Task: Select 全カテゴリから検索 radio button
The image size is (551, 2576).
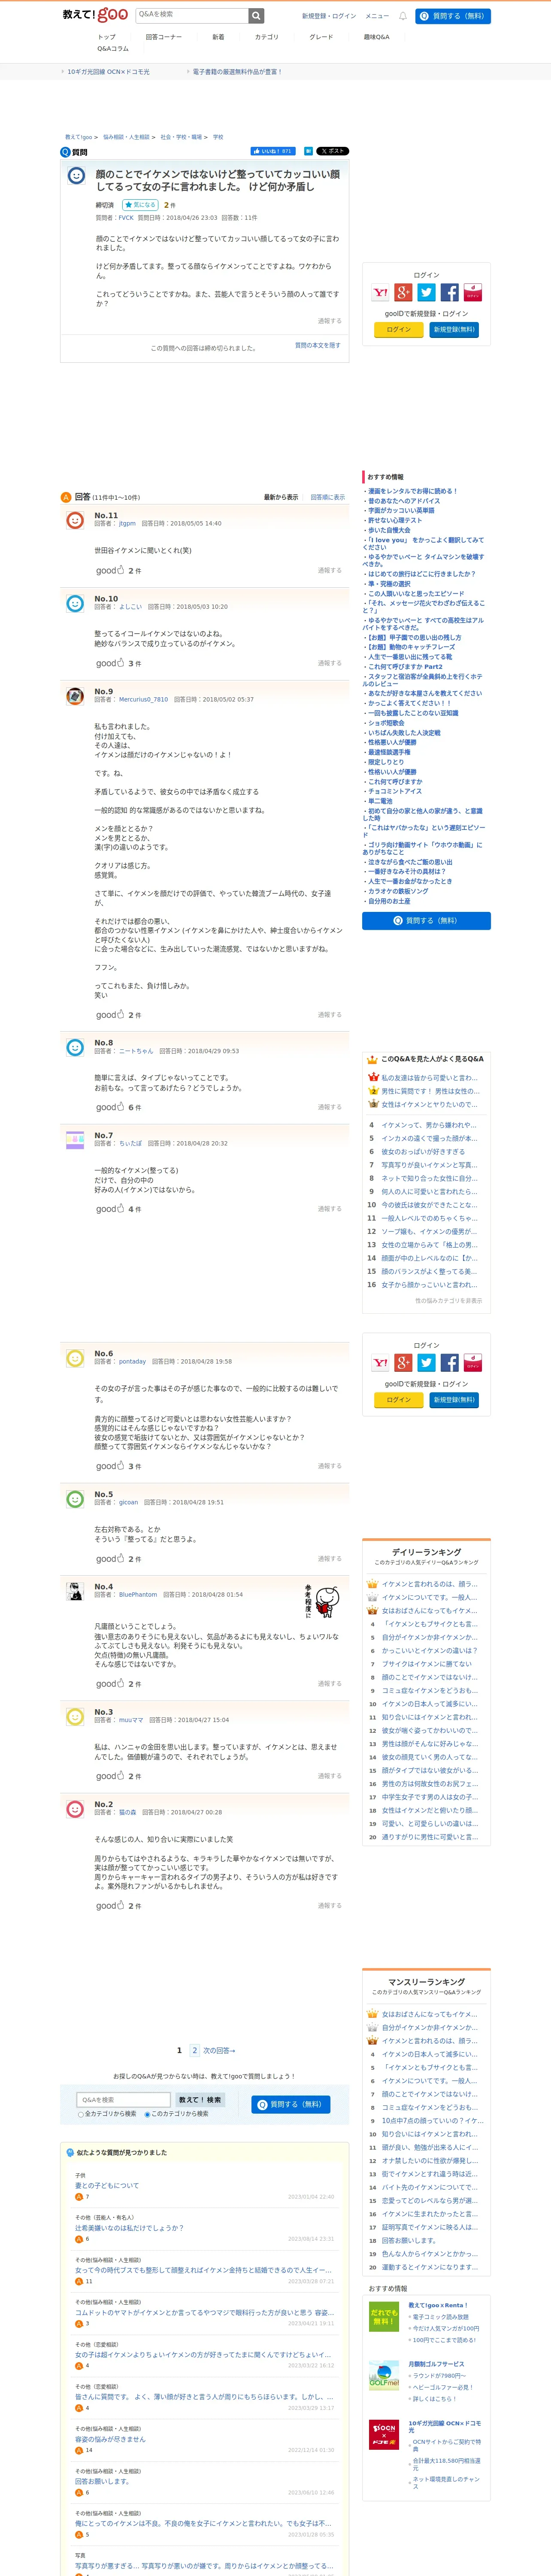Action: pos(81,2114)
